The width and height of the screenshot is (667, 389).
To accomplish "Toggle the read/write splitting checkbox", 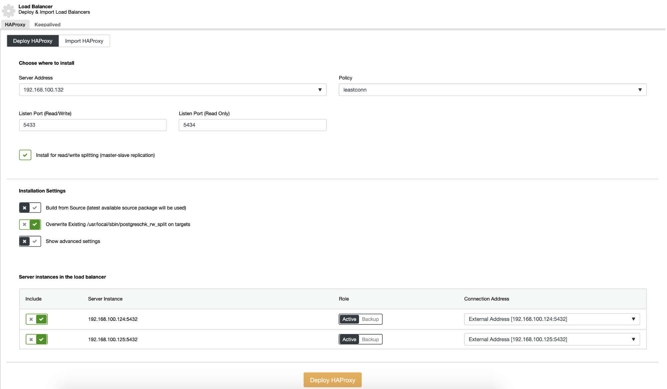I will coord(25,155).
